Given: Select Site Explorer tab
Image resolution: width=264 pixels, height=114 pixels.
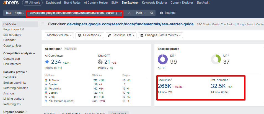Looking at the screenshot, I should click(130, 3).
